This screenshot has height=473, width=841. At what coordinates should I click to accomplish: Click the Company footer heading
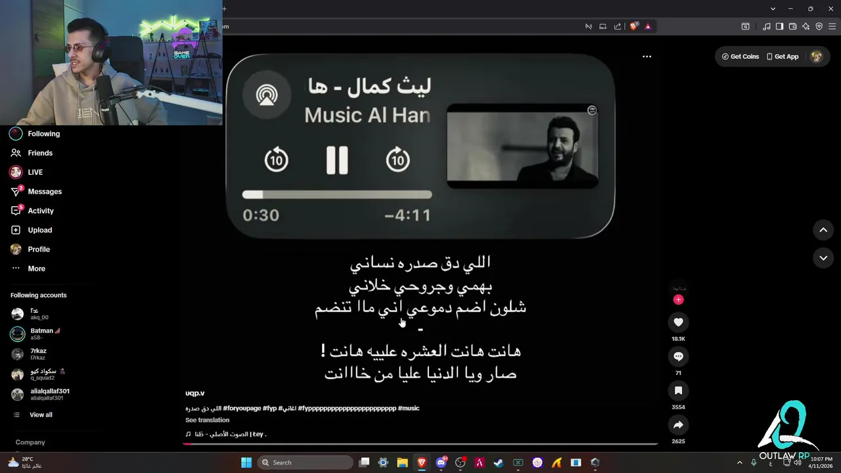(30, 442)
